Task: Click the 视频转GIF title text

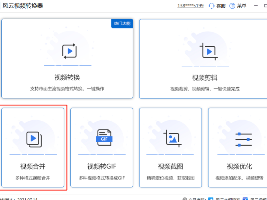Action: point(102,166)
